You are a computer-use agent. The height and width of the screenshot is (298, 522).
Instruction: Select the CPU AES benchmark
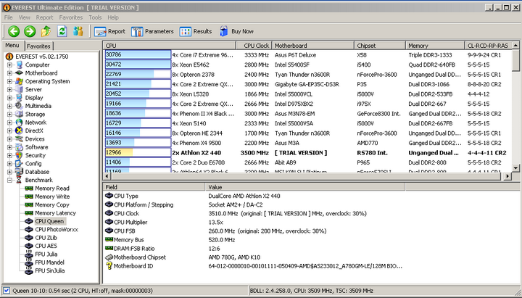coord(46,246)
